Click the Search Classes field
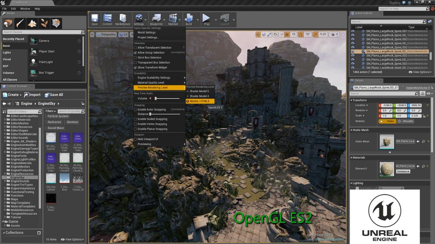435x244 pixels. (43, 32)
